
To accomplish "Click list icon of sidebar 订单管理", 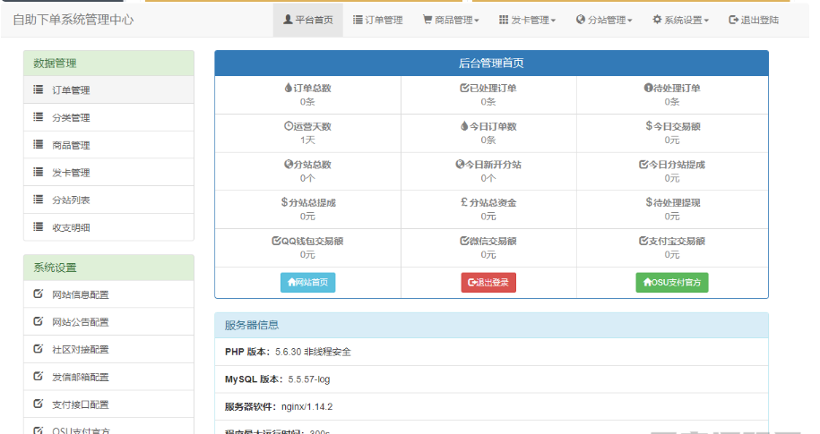I will click(x=39, y=89).
